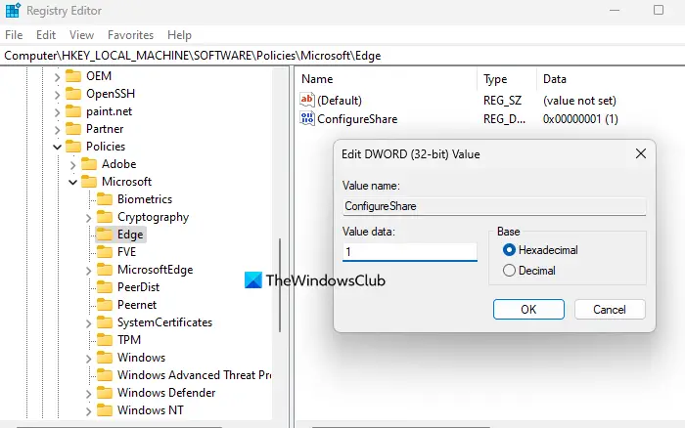This screenshot has height=428, width=685.
Task: Maximize the Registry Editor window
Action: click(x=659, y=10)
